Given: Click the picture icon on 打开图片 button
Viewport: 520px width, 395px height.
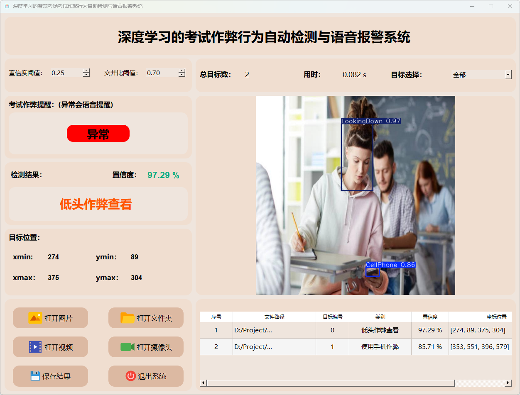Looking at the screenshot, I should coord(35,318).
